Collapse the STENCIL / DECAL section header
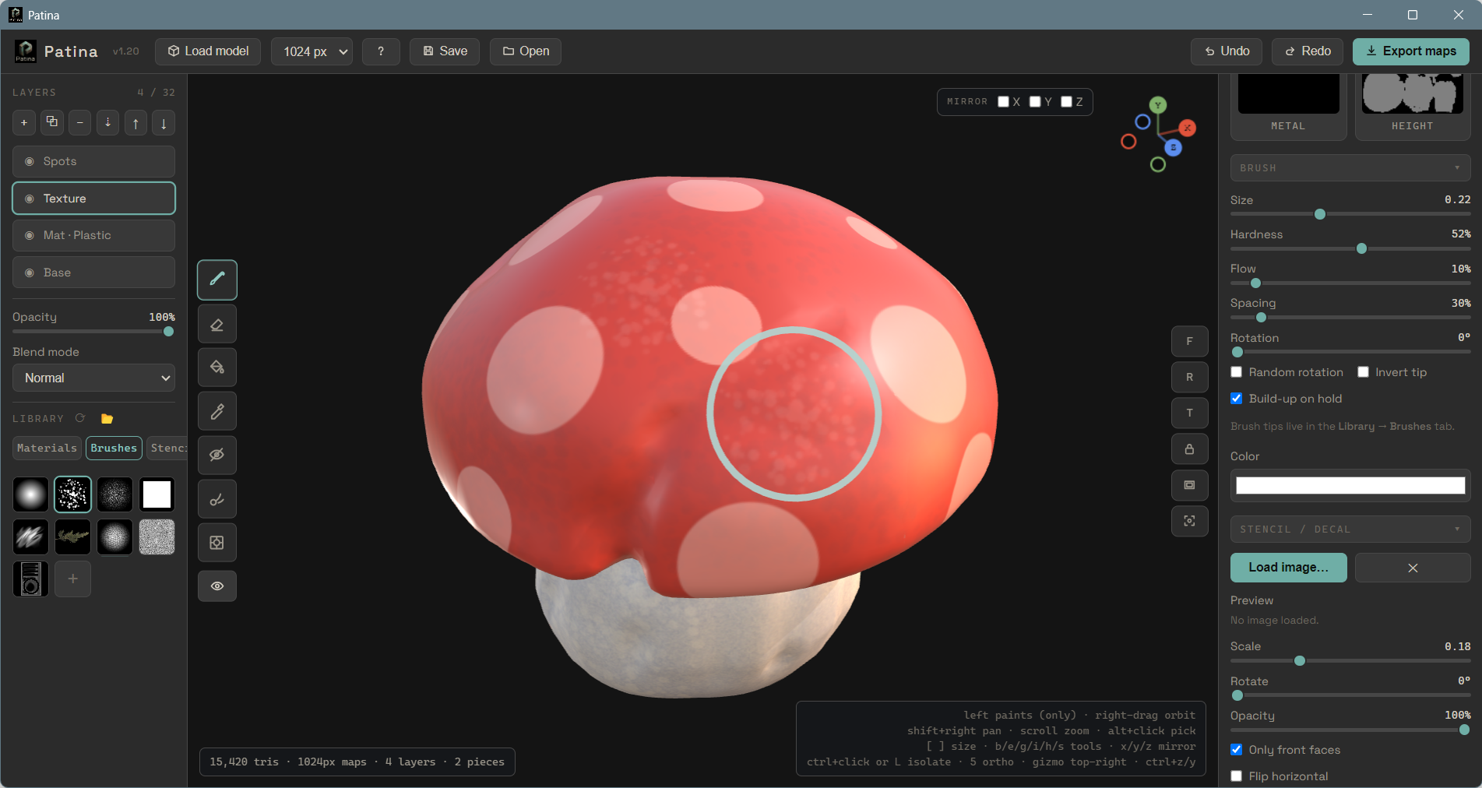 click(x=1350, y=529)
